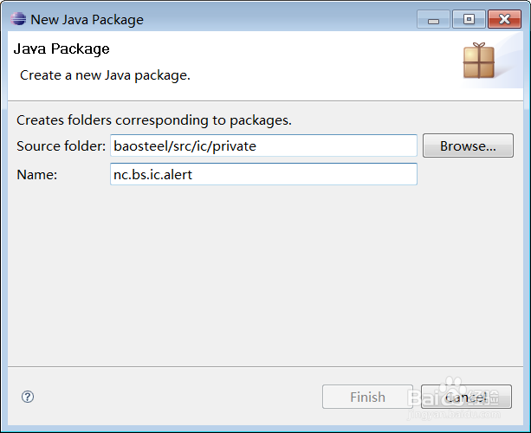Image resolution: width=531 pixels, height=433 pixels.
Task: Maximize the New Java Package dialog
Action: (469, 19)
